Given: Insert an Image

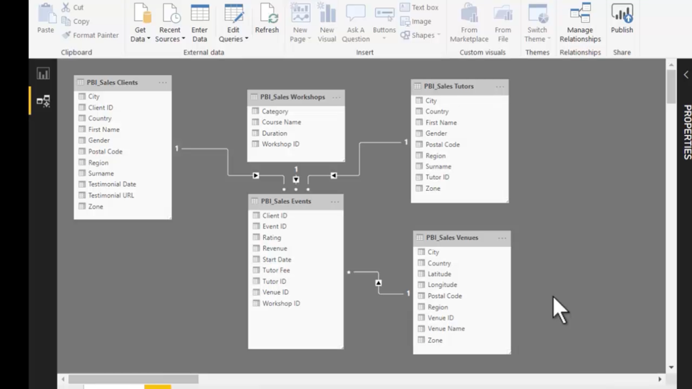Looking at the screenshot, I should (418, 21).
